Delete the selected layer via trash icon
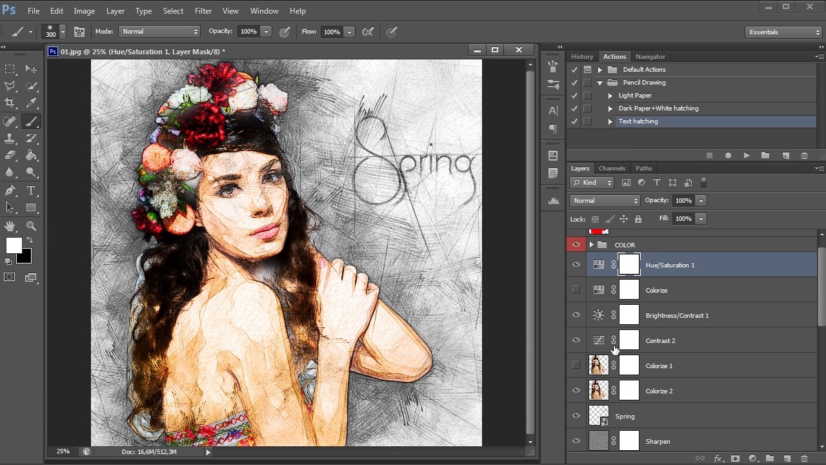This screenshot has height=465, width=826. coord(804,458)
